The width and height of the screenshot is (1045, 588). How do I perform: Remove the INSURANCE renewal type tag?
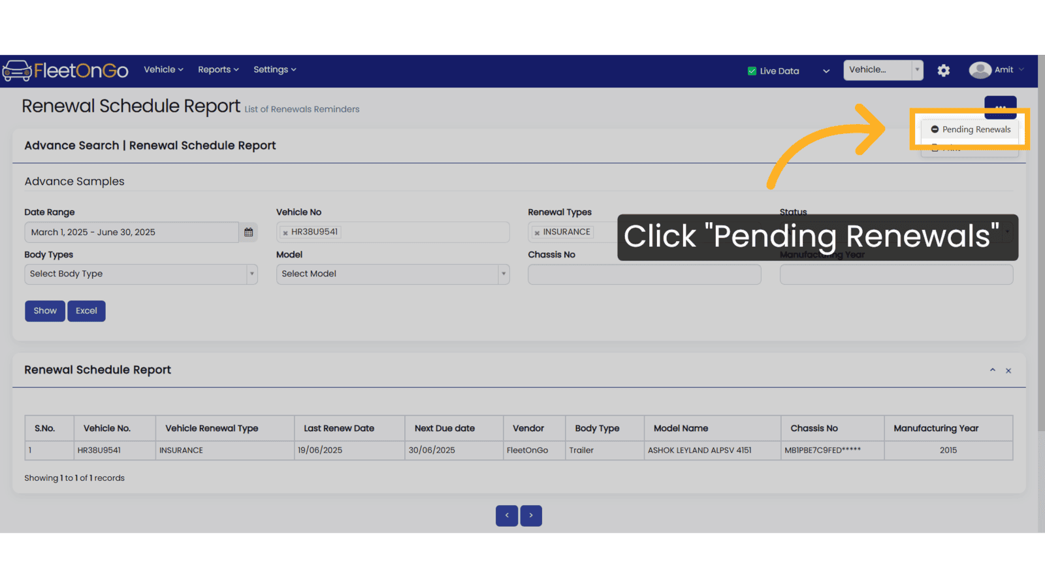537,233
